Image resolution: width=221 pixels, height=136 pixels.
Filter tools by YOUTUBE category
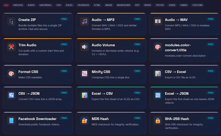197,5
